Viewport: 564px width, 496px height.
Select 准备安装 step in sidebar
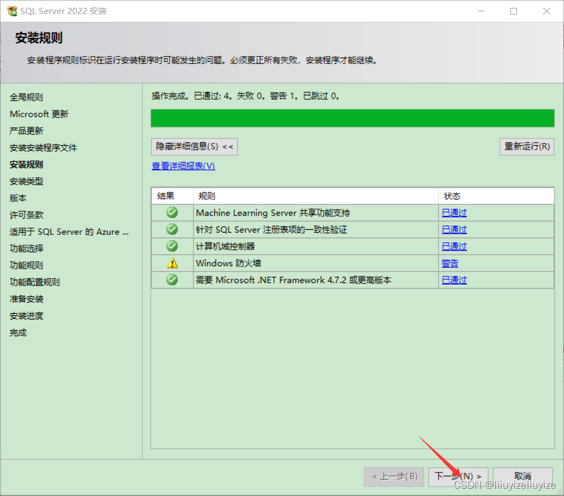pos(26,299)
